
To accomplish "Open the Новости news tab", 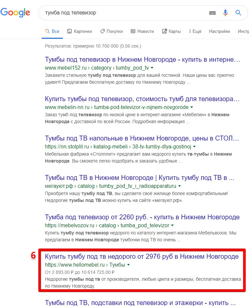I will coord(142,31).
